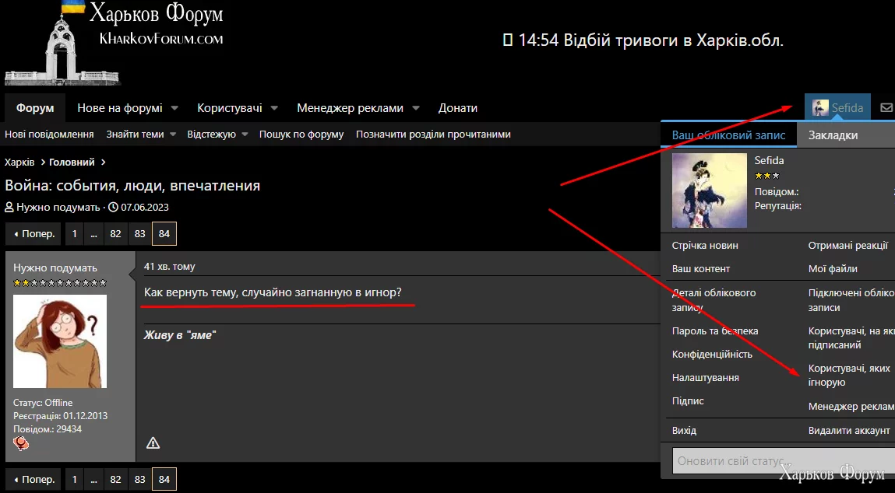Viewport: 895px width, 493px height.
Task: Go to page 83 in top pagination
Action: click(140, 234)
